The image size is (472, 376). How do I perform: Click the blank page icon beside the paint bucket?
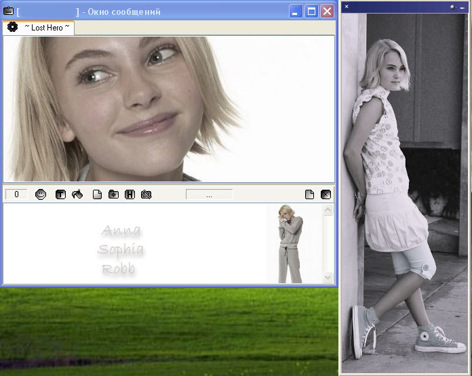[x=97, y=194]
